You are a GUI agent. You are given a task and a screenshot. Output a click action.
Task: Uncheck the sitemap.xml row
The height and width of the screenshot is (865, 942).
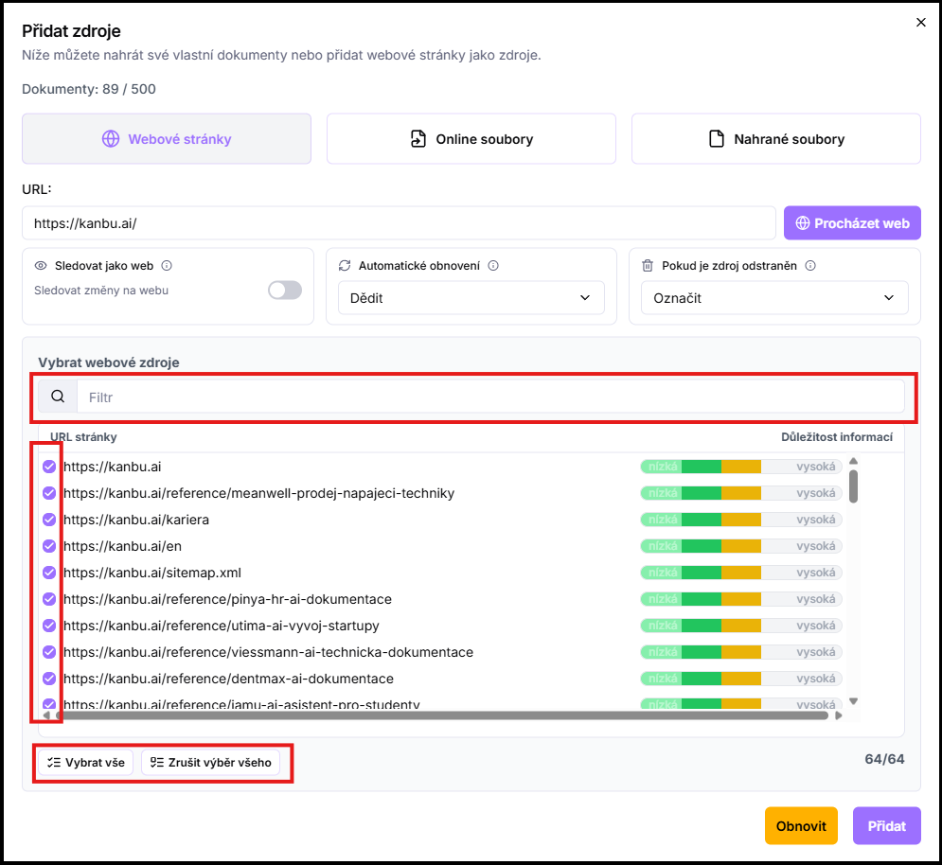coord(49,573)
